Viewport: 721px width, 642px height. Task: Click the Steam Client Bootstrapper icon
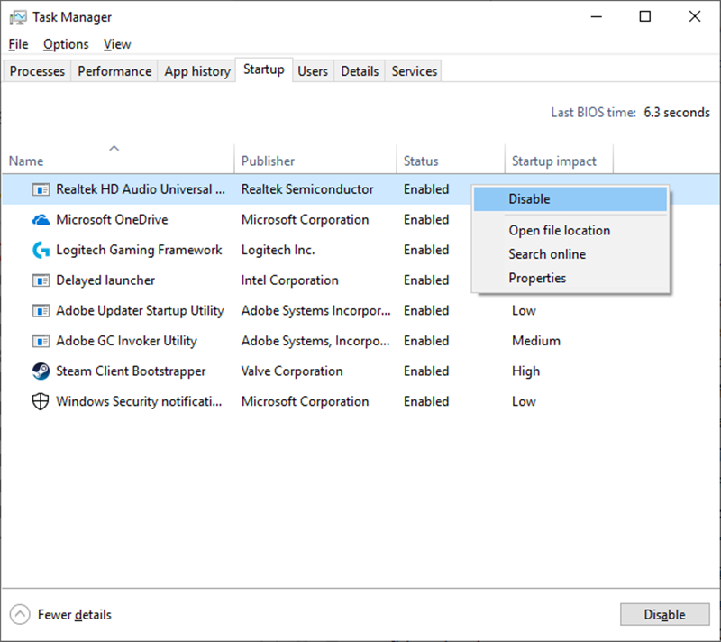[41, 371]
